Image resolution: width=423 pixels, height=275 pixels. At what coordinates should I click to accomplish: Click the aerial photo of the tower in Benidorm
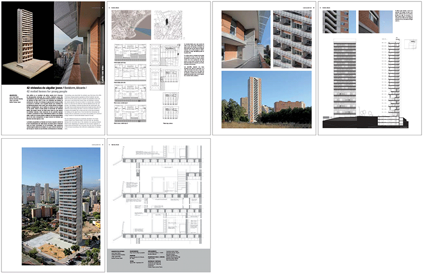61,206
